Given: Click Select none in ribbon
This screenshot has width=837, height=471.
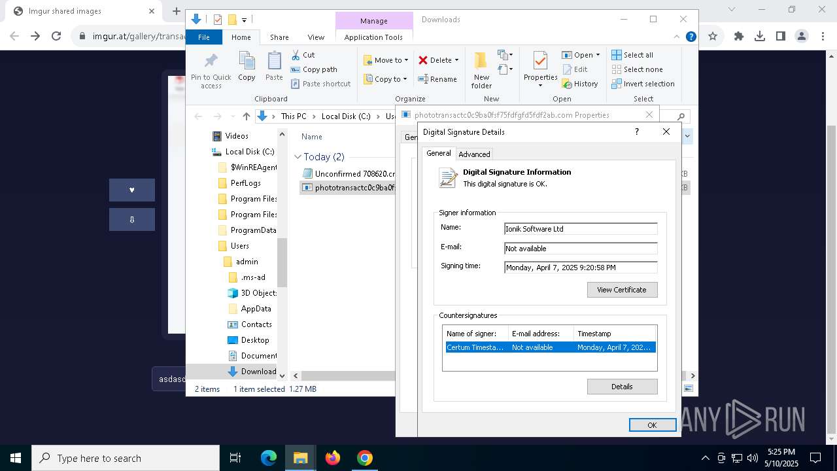Looking at the screenshot, I should 637,69.
